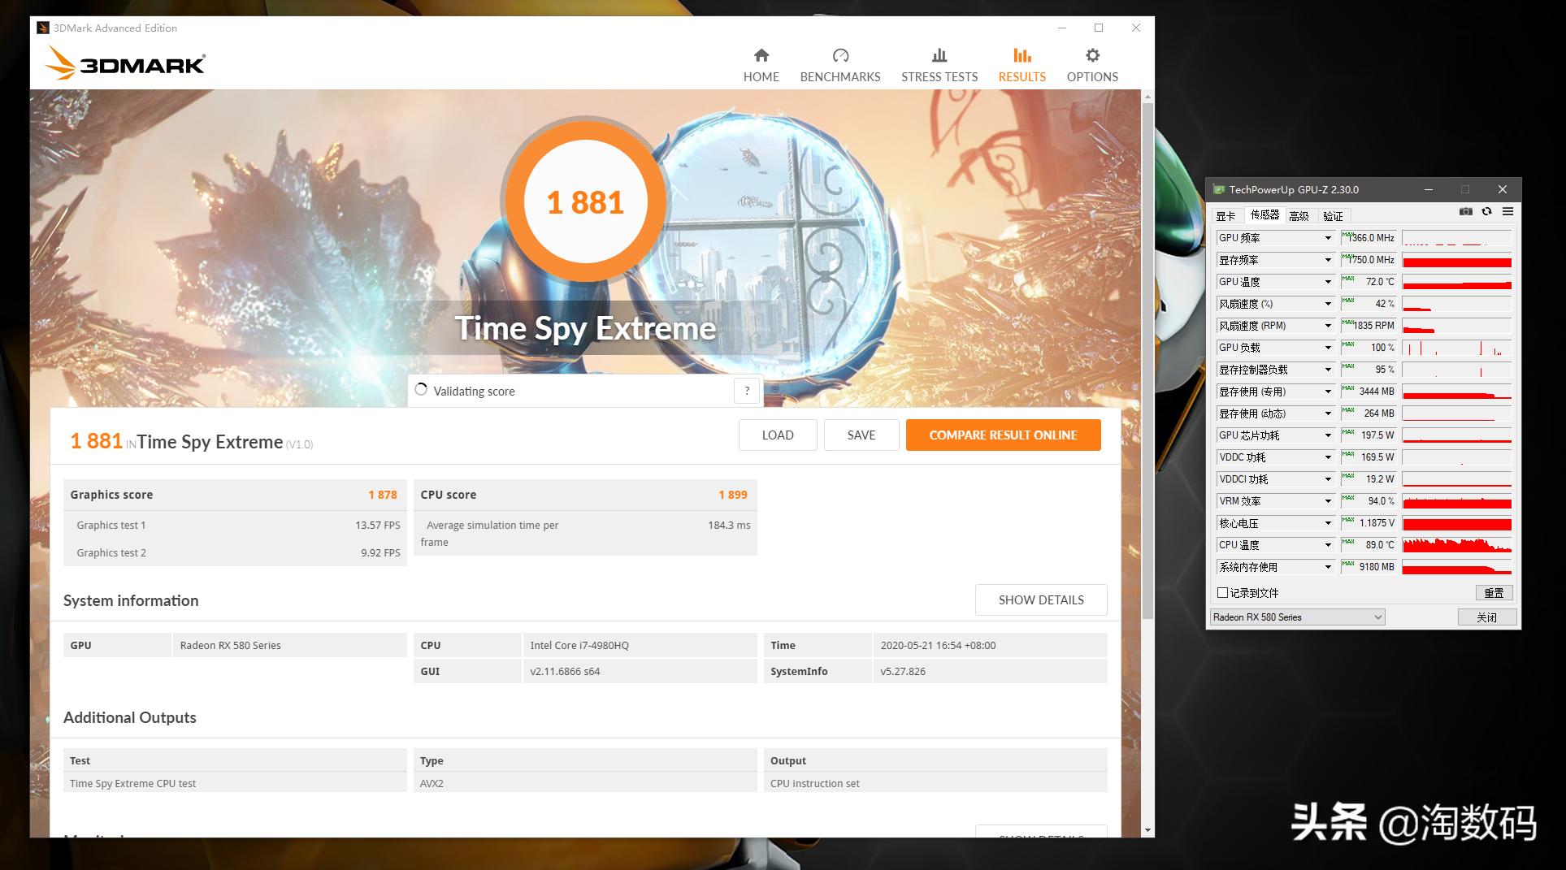This screenshot has height=870, width=1566.
Task: Open the GPU-Z hamburger menu
Action: [x=1507, y=211]
